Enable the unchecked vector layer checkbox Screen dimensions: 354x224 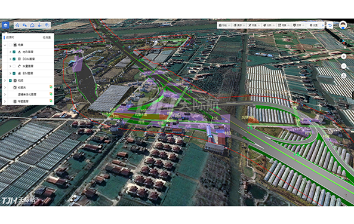click(14, 66)
